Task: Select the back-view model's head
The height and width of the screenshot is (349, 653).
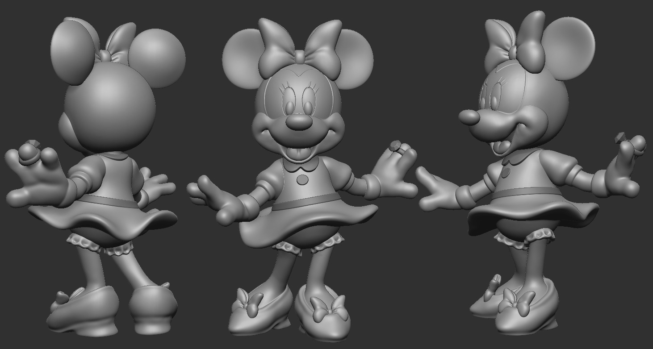Action: point(109,107)
